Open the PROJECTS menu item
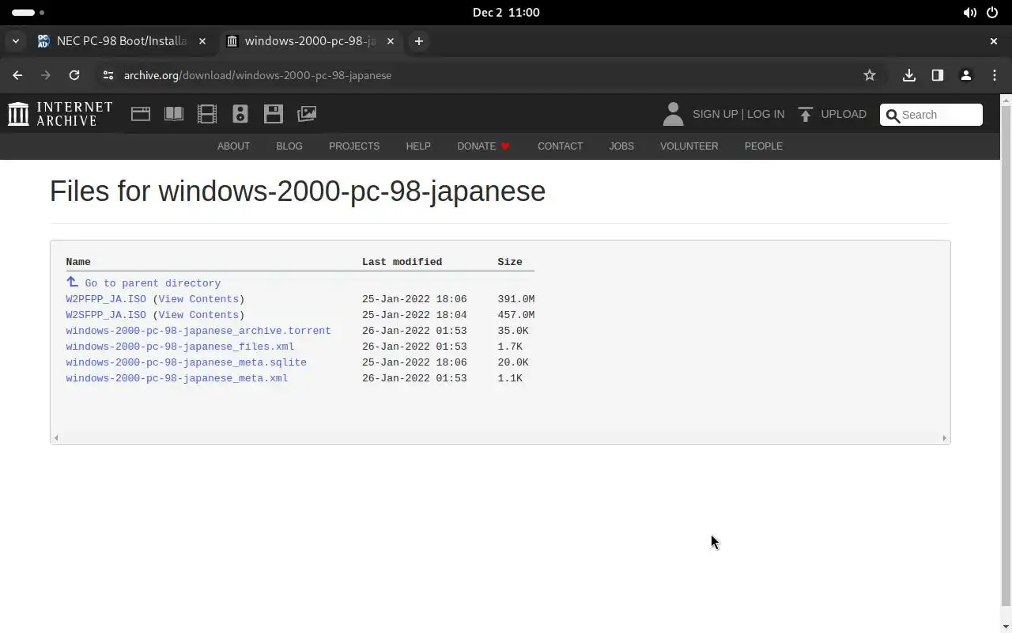The width and height of the screenshot is (1012, 633). (354, 146)
